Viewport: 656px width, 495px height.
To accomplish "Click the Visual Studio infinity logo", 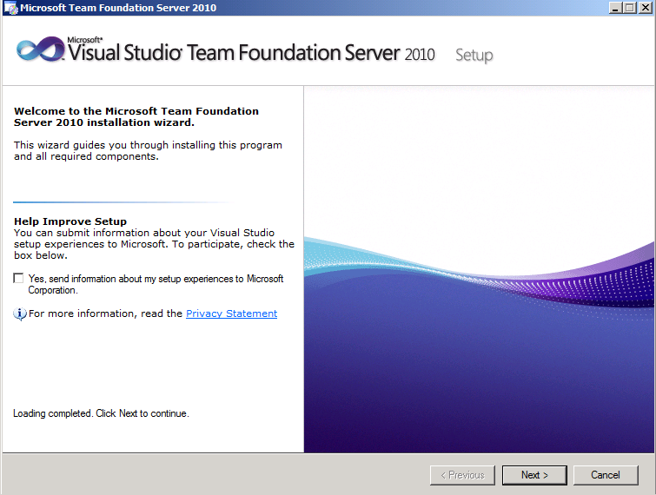I will coord(40,49).
